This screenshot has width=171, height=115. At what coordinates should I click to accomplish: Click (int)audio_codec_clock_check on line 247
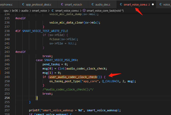pos(82,68)
